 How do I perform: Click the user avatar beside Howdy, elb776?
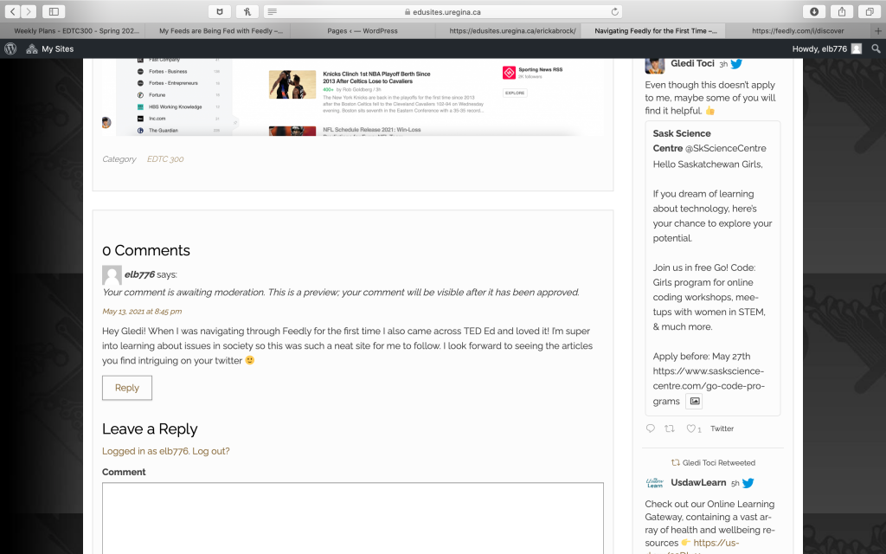857,48
